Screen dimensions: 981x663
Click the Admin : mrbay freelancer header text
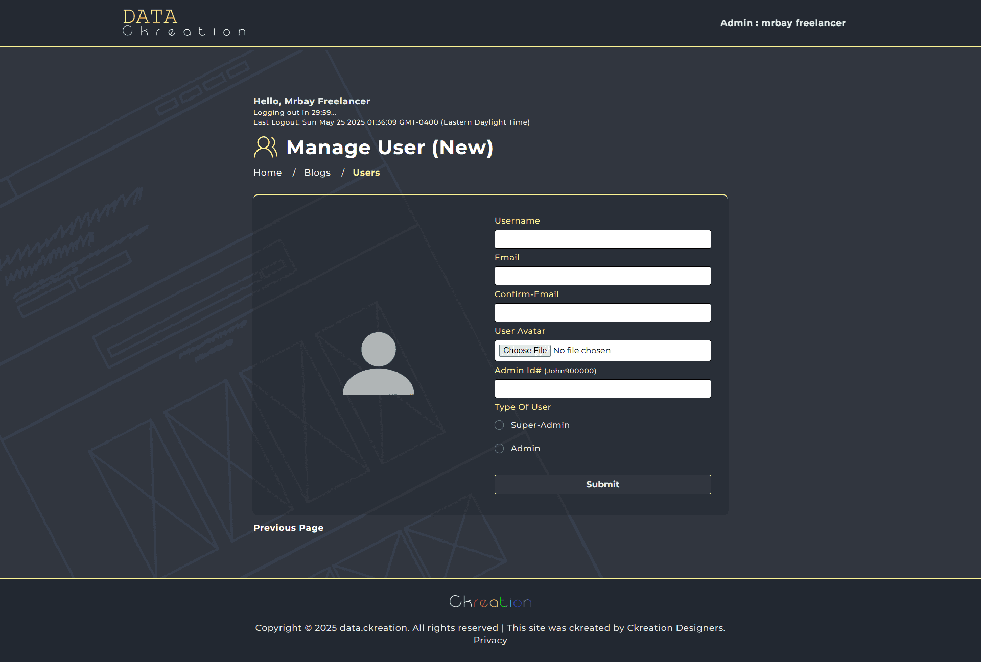(782, 23)
